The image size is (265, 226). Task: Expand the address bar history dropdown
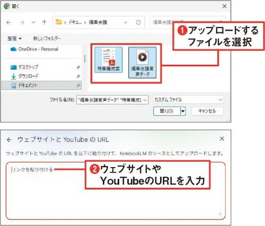point(125,22)
